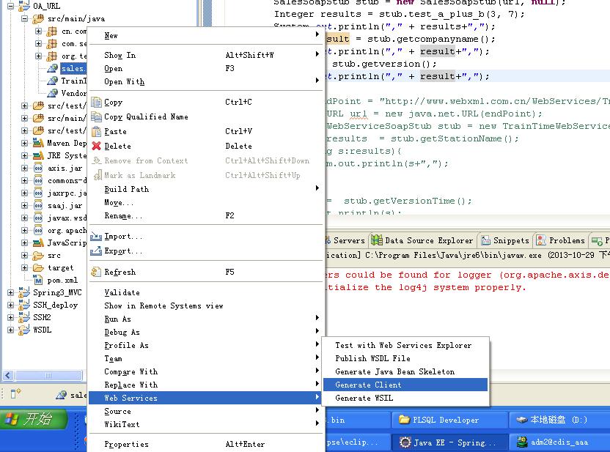Collapse the src/main/java folder
The width and height of the screenshot is (610, 452).
point(25,18)
